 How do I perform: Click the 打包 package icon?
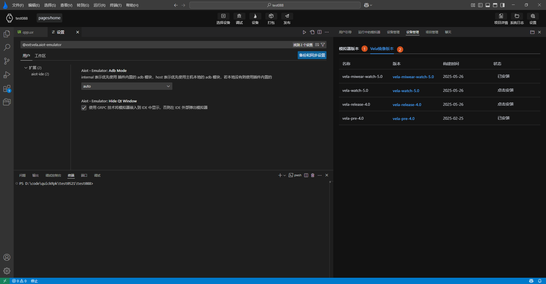(271, 16)
